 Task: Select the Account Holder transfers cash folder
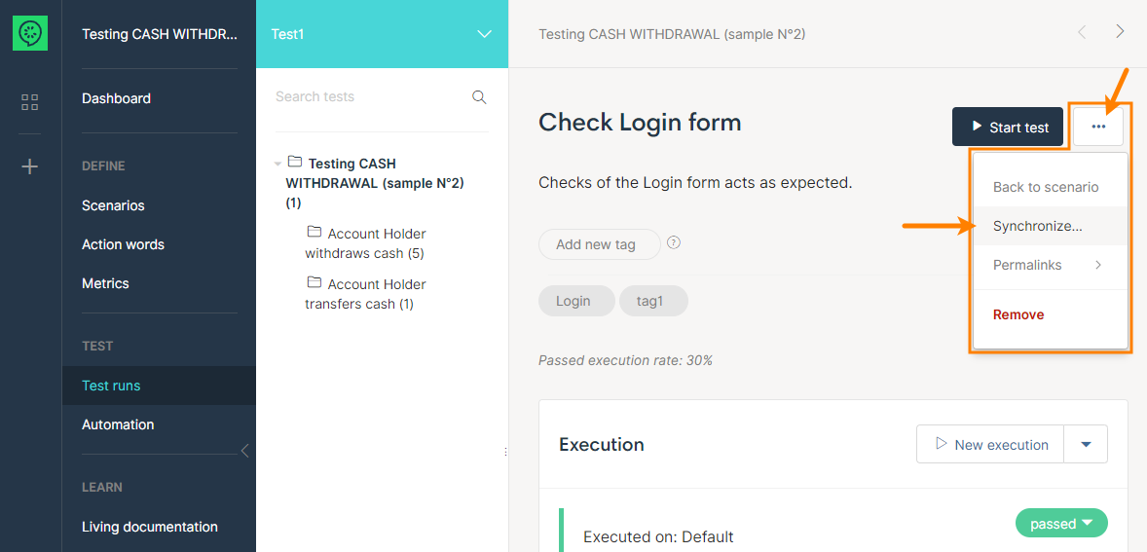pos(365,294)
